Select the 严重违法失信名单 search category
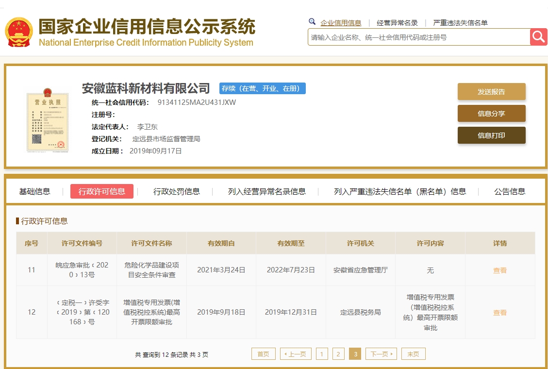 [x=460, y=23]
